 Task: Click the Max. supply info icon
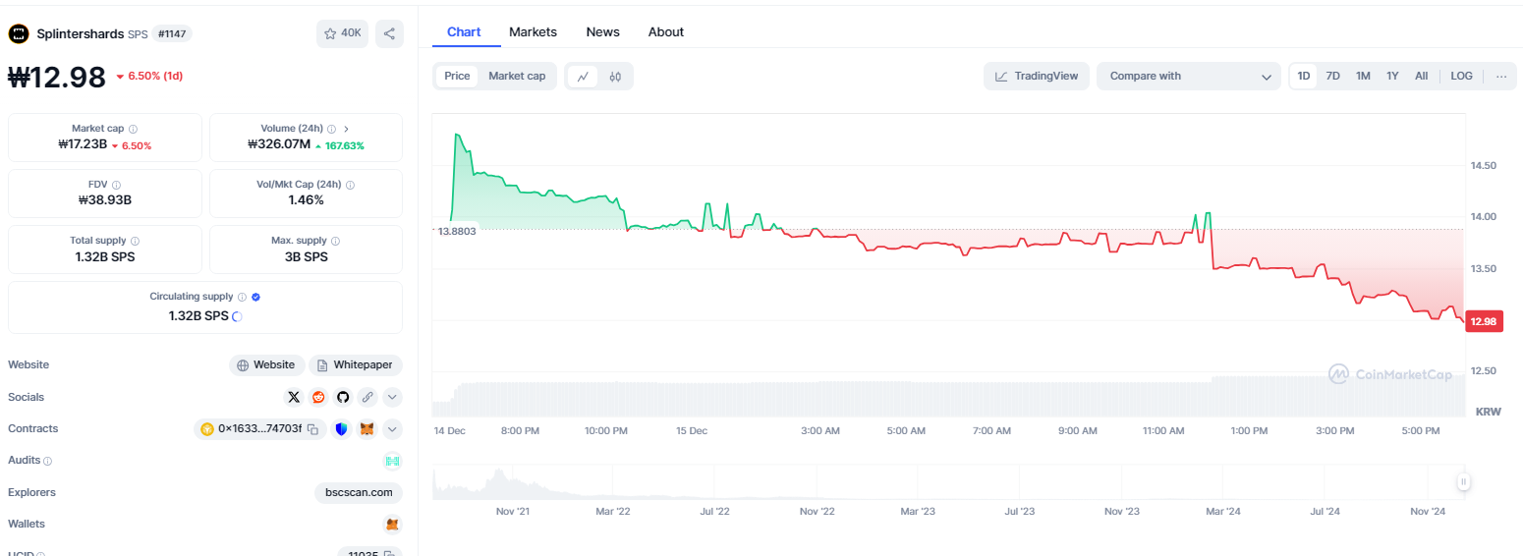(336, 241)
